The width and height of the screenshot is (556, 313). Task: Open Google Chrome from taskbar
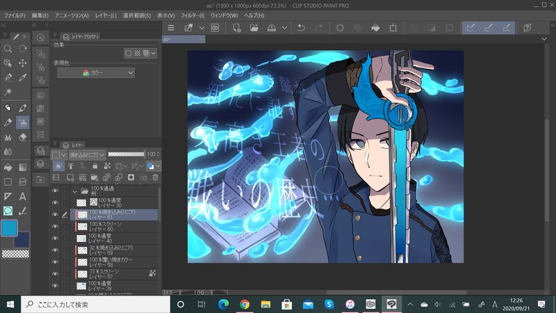(x=245, y=304)
